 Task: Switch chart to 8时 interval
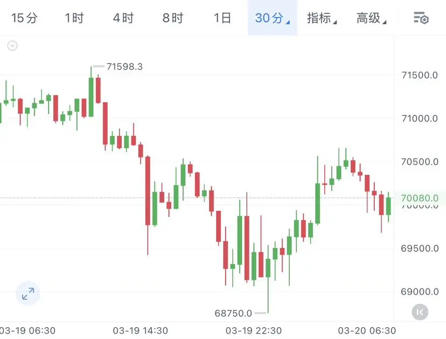(173, 18)
